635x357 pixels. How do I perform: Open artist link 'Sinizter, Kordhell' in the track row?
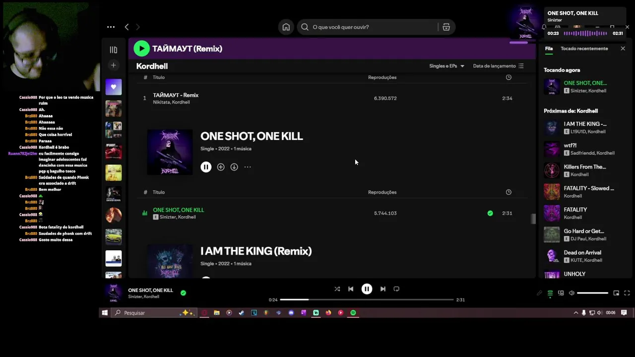[x=178, y=217]
